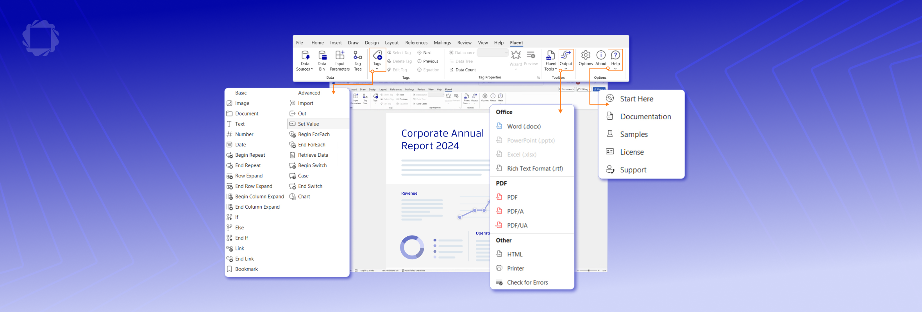Image resolution: width=922 pixels, height=312 pixels.
Task: Expand the Fluent Tools dropdown, enlarged ribbon
Action: 551,61
